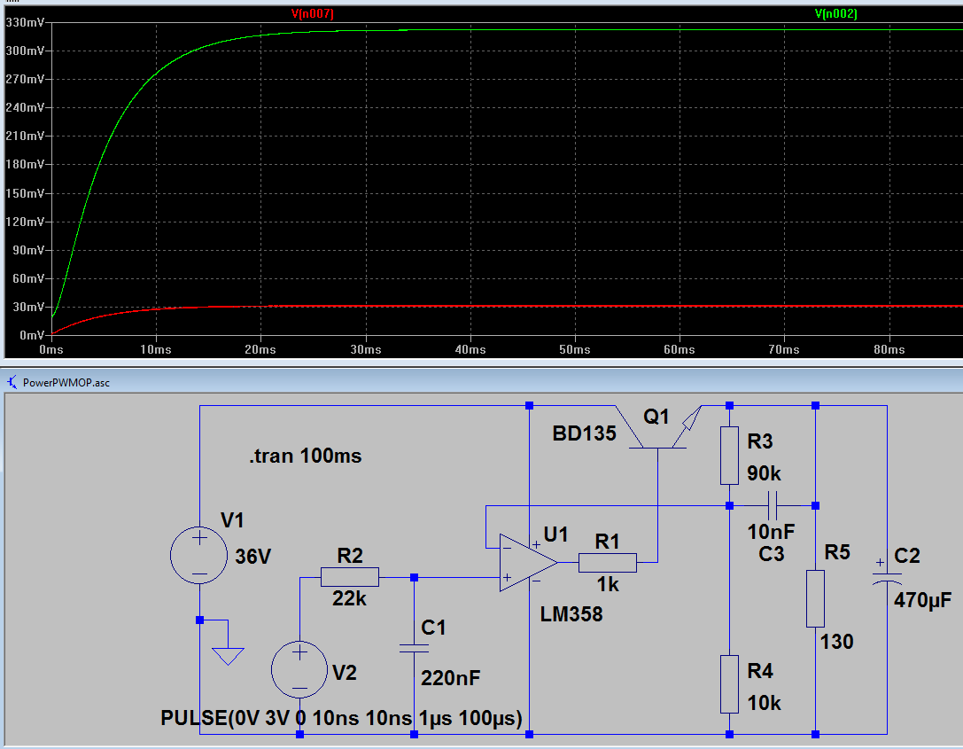
Task: Click the 0ms time axis label
Action: coord(51,349)
